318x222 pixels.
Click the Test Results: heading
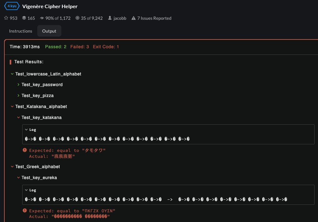point(29,62)
